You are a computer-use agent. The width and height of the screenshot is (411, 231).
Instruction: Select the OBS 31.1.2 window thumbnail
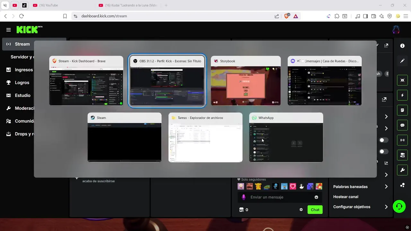167,81
